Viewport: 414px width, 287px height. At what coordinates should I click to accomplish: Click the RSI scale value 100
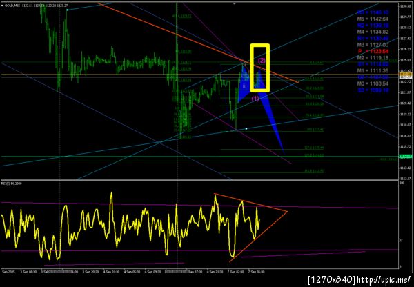402,183
